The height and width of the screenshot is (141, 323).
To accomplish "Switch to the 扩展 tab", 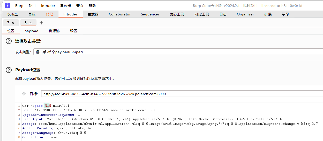I will [268, 14].
